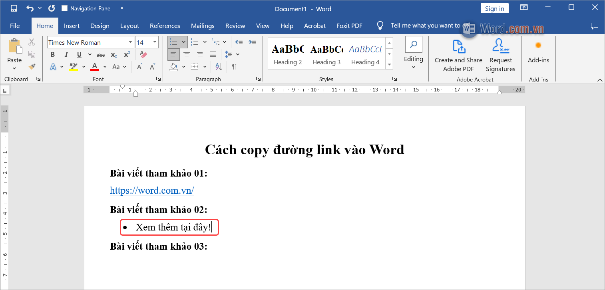Toggle Align Left
Image resolution: width=605 pixels, height=290 pixels.
(173, 54)
